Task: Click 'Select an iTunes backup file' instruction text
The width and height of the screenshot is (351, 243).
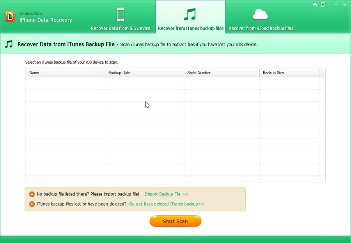Action: coord(72,62)
